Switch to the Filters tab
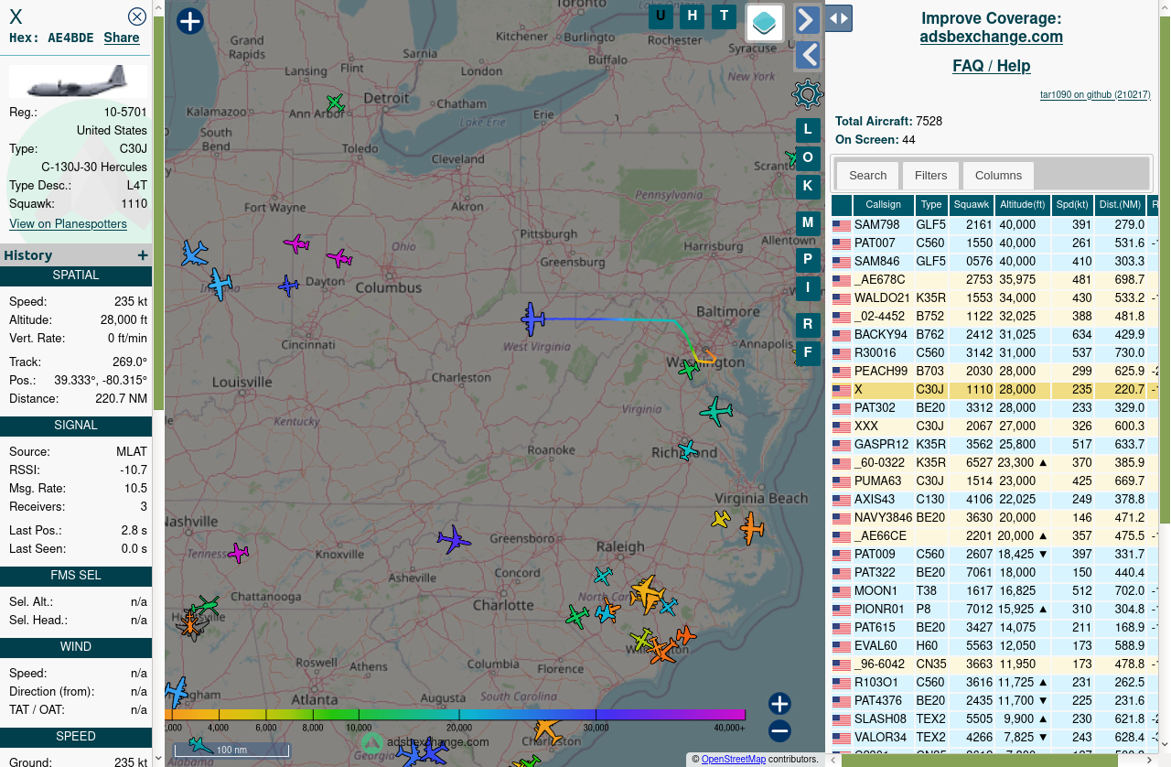The height and width of the screenshot is (767, 1171). click(x=930, y=175)
